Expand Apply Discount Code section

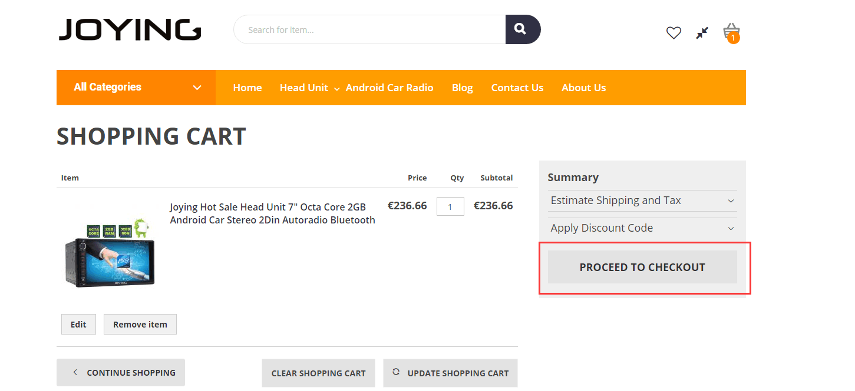[642, 228]
